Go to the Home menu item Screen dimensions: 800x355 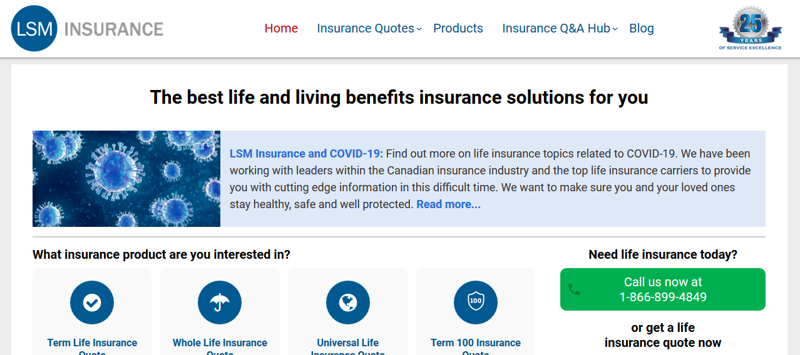tap(281, 28)
